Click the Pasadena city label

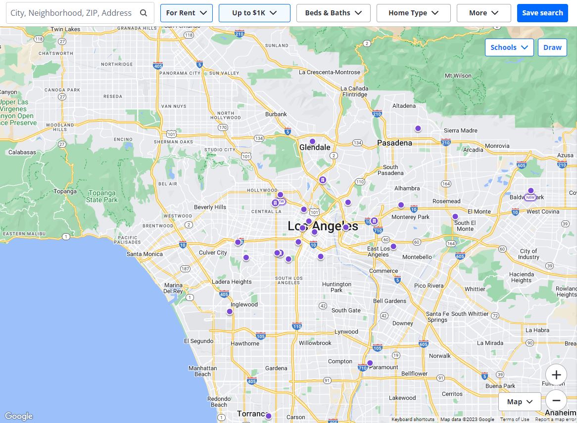tap(394, 143)
